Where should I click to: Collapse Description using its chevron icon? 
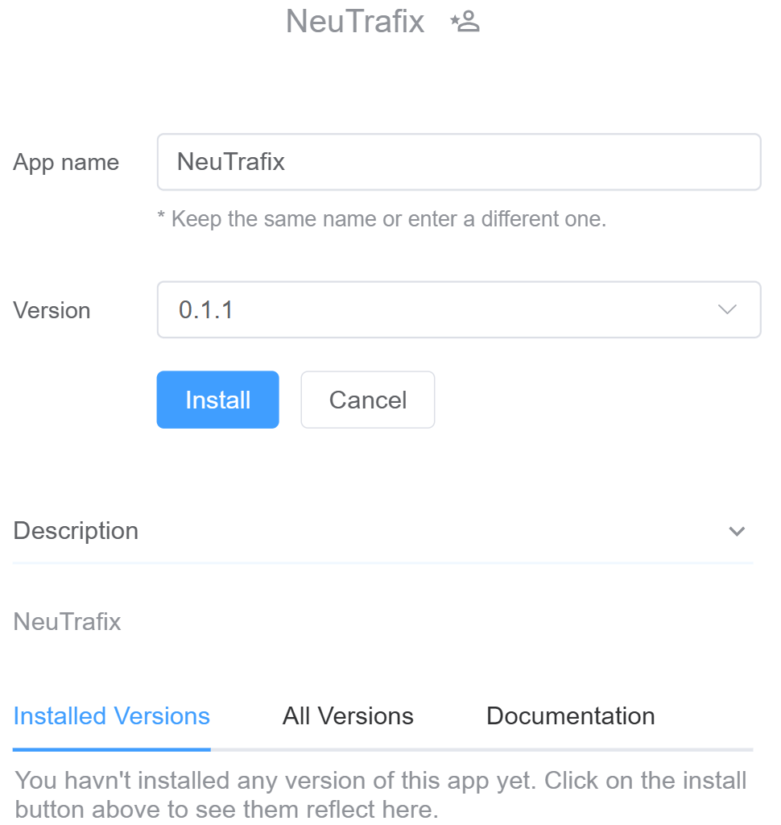click(736, 532)
